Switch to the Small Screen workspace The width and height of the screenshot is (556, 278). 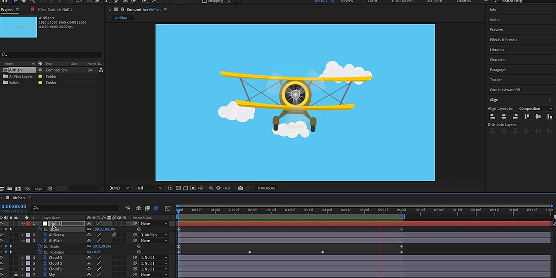pos(402,1)
